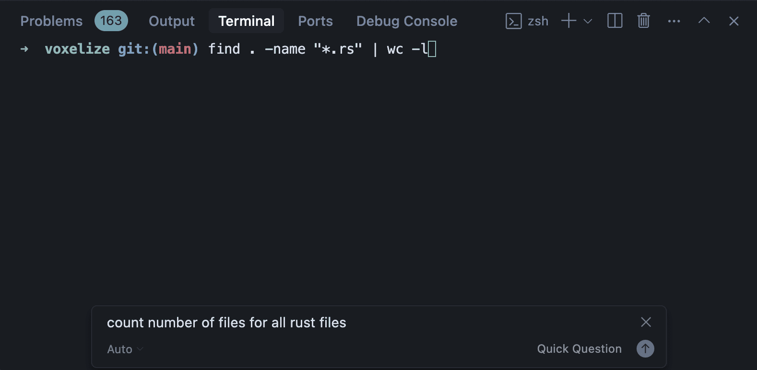Expand the Auto mode chevron
Screen dimensions: 757x370
[x=140, y=349]
